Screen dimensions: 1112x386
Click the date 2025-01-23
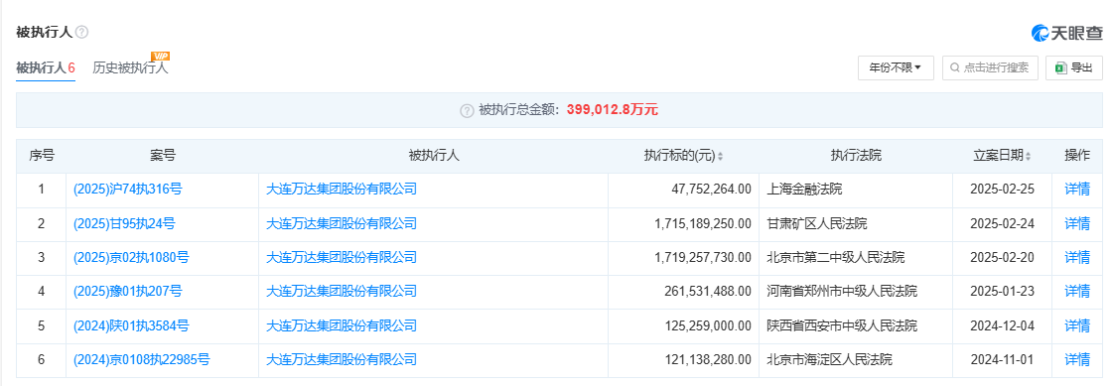click(x=1002, y=291)
